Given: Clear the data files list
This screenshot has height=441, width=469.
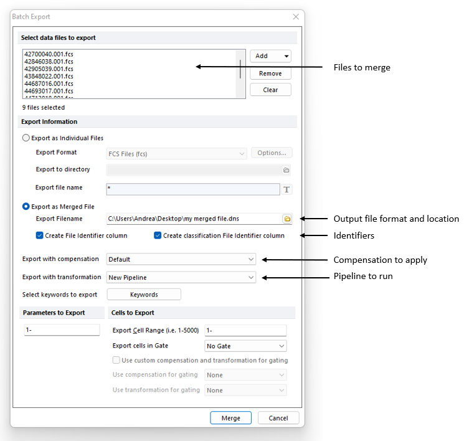Looking at the screenshot, I should 270,90.
